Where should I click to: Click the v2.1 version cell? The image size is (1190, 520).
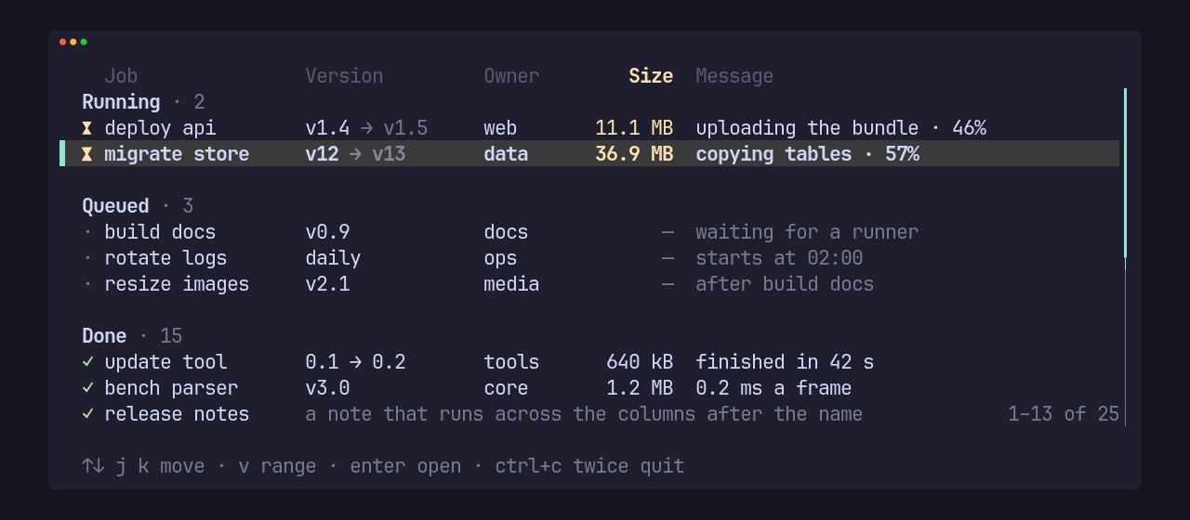tap(327, 284)
